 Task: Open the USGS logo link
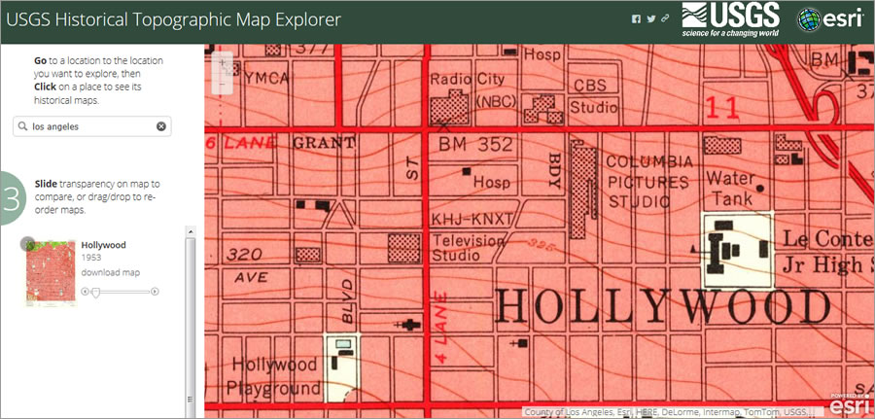click(730, 19)
